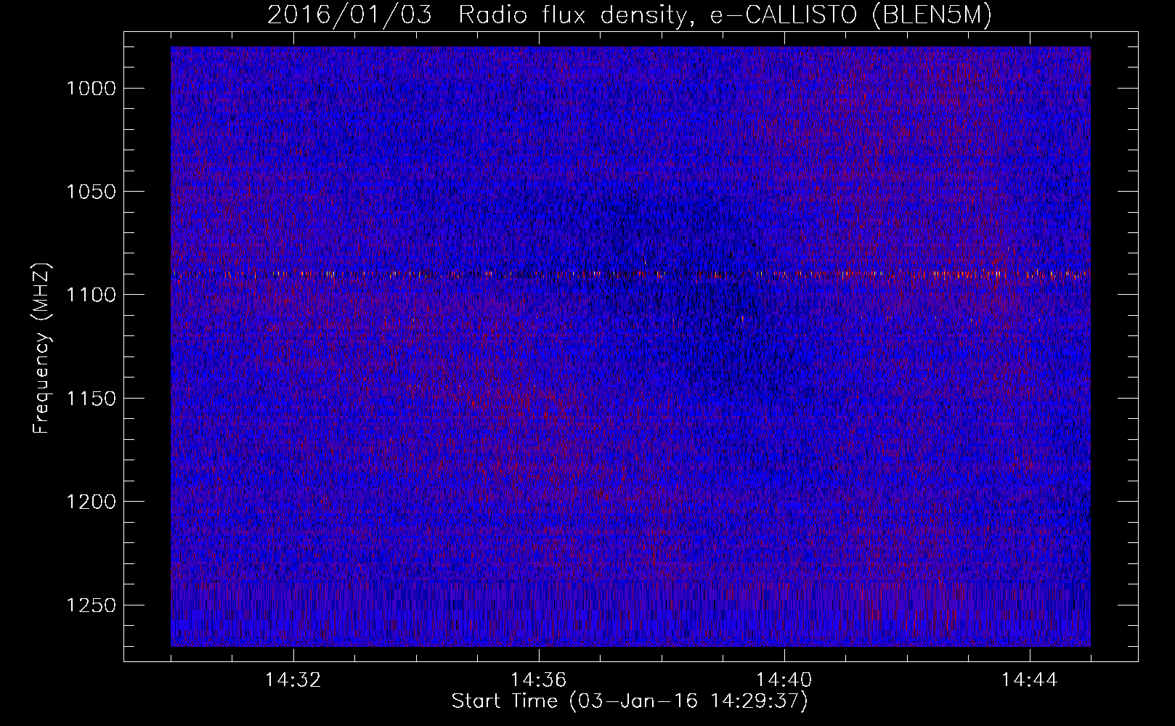Click the 1000 frequency tick label
The width and height of the screenshot is (1175, 726).
point(92,89)
